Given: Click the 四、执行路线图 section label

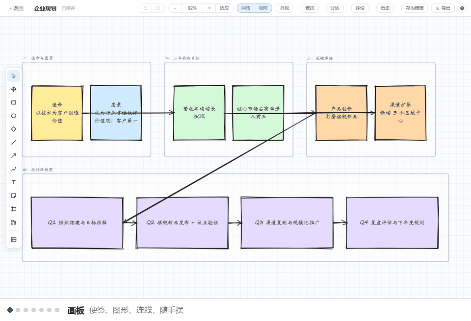Looking at the screenshot, I should point(38,170).
